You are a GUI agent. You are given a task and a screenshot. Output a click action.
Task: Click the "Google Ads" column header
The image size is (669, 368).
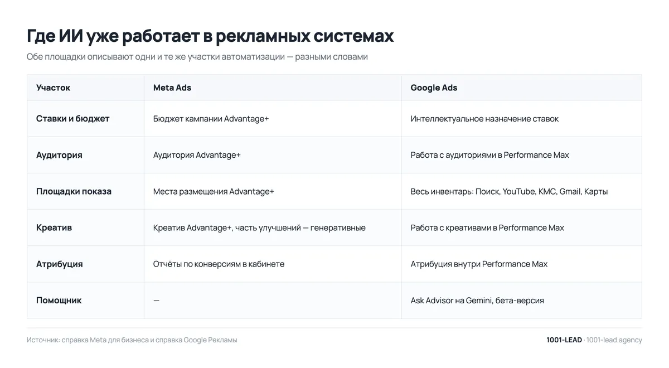[434, 88]
